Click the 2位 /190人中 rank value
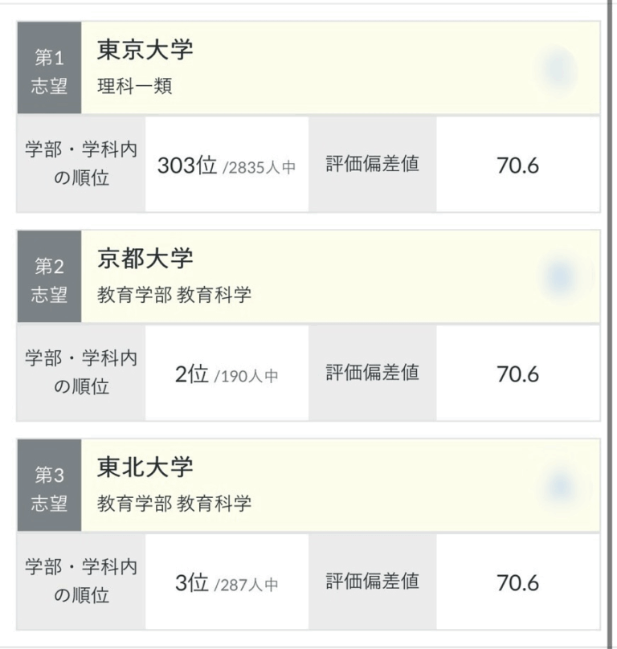 [227, 374]
